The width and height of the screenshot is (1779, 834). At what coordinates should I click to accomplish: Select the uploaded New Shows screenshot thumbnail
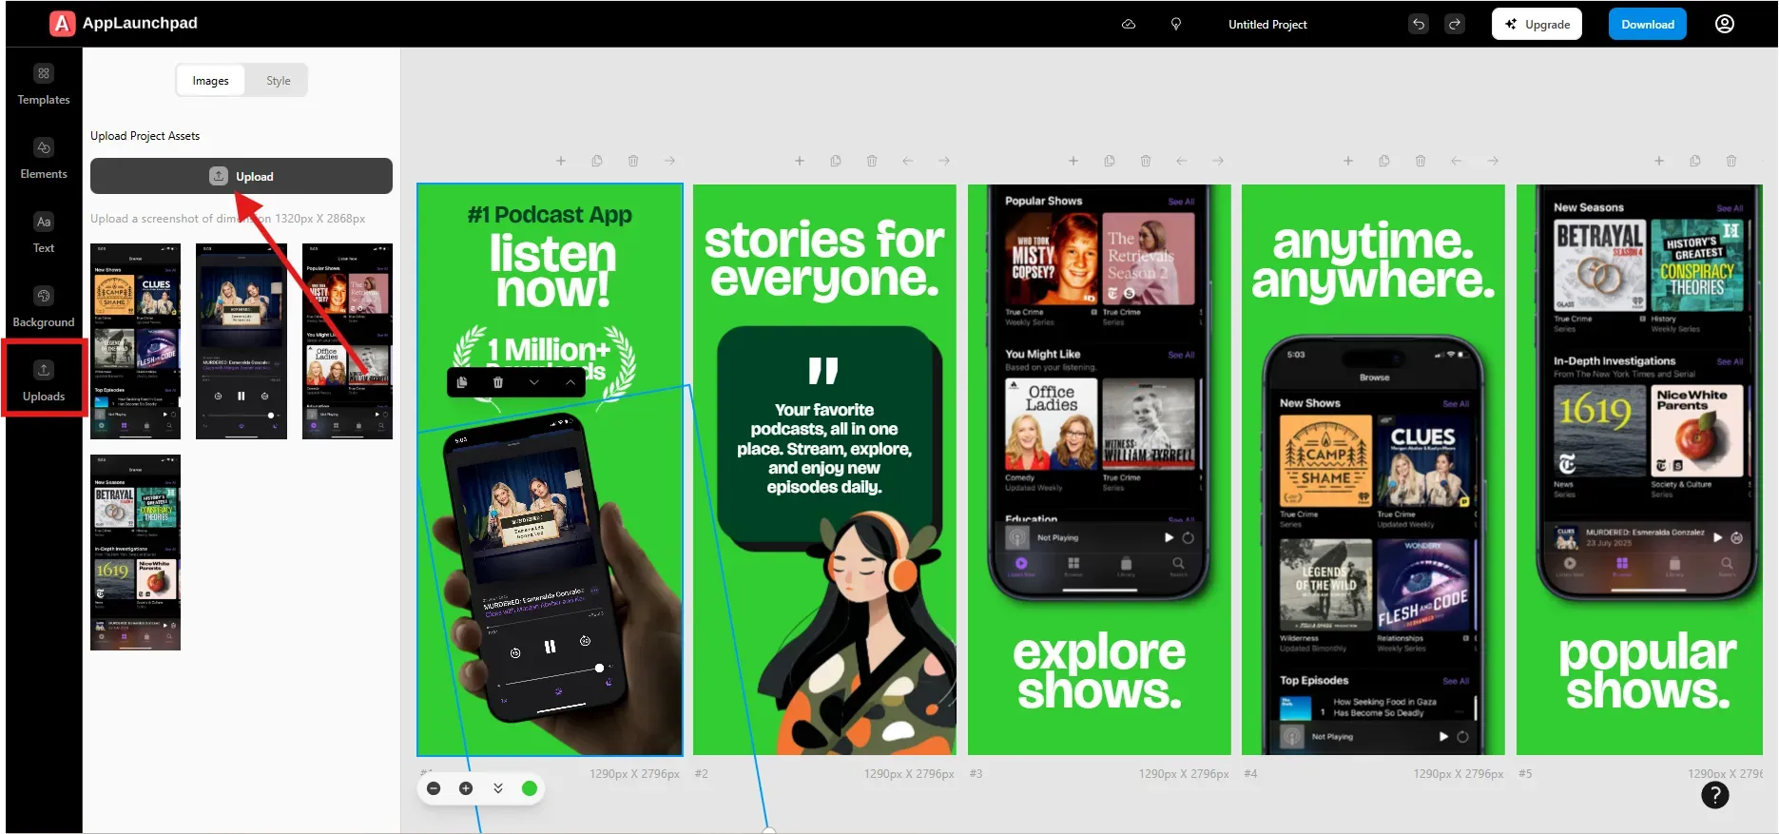(x=135, y=341)
